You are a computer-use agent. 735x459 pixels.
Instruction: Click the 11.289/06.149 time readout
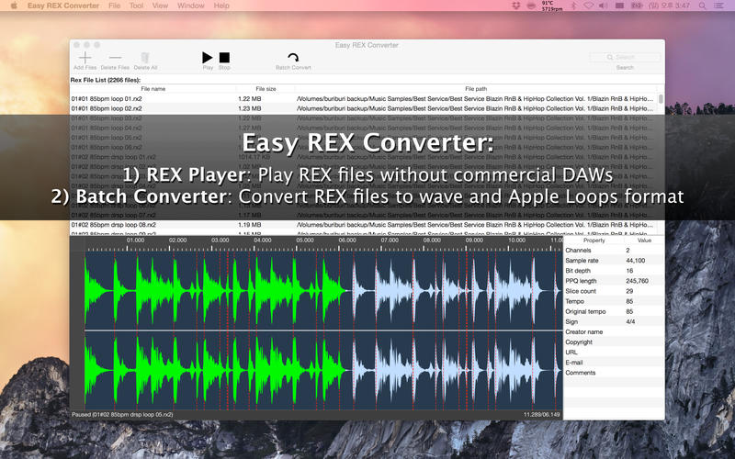click(x=541, y=415)
